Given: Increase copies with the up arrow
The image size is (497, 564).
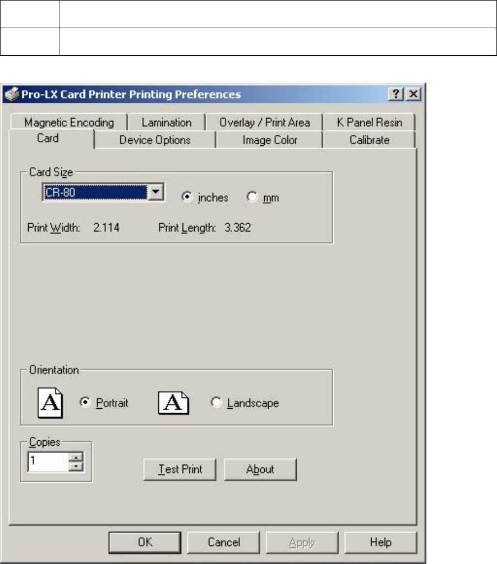Looking at the screenshot, I should tap(76, 457).
